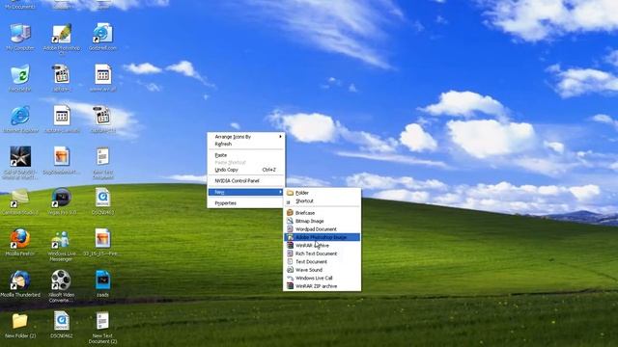Image resolution: width=618 pixels, height=347 pixels.
Task: Launch the Adobe Photoshop desktop shortcut
Action: 62,34
